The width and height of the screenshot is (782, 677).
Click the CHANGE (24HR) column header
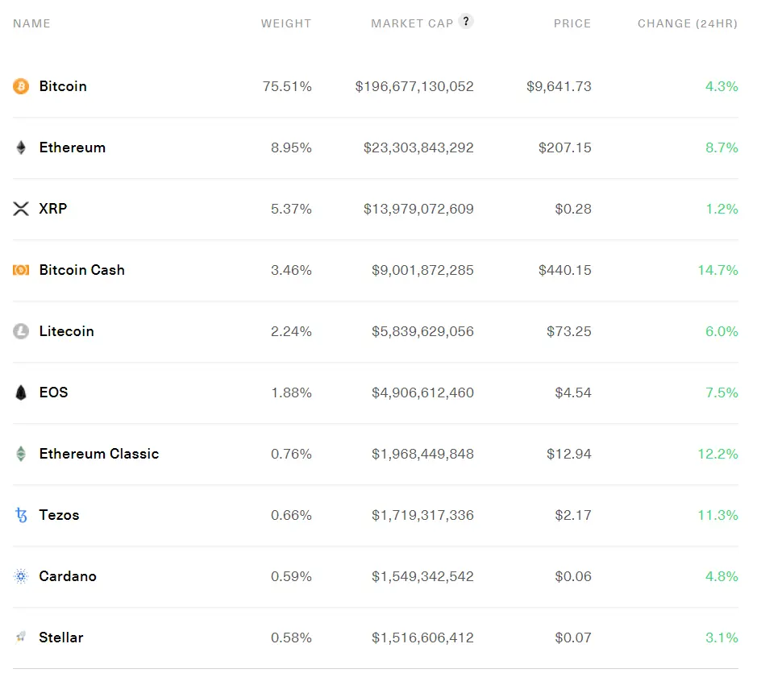(x=688, y=23)
